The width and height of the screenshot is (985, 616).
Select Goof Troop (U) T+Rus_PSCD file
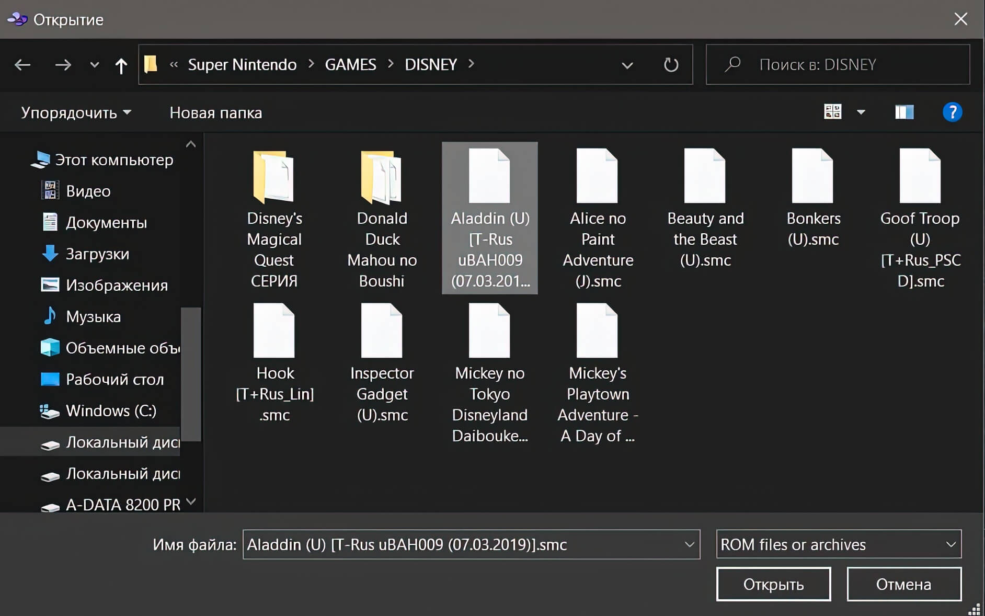(x=921, y=218)
